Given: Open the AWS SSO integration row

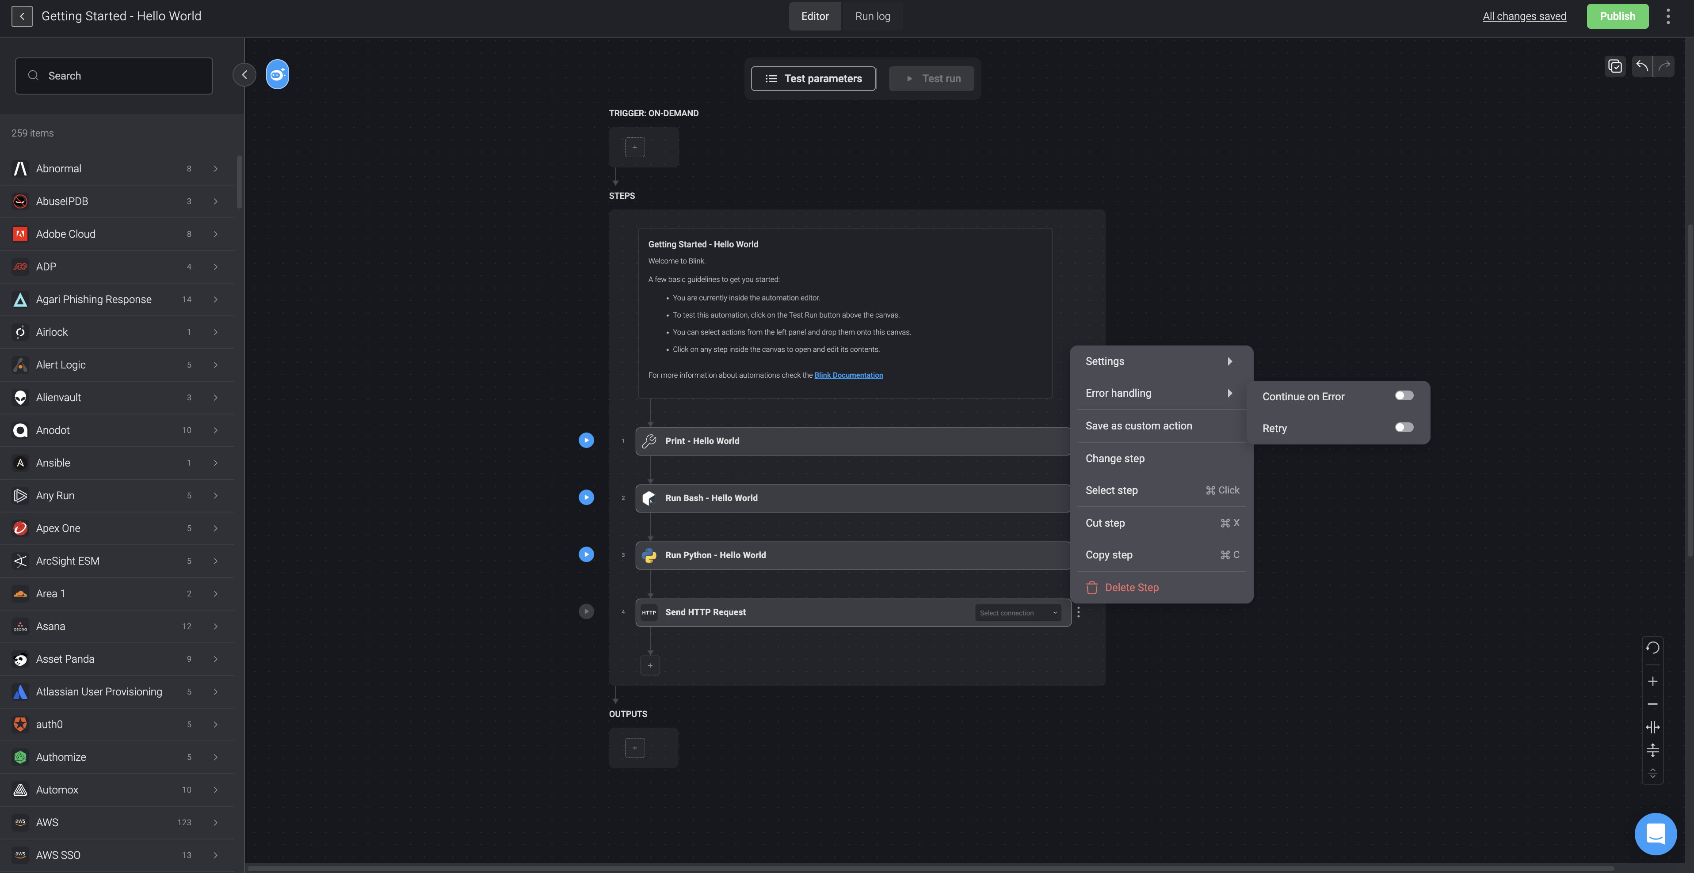Looking at the screenshot, I should pos(117,855).
